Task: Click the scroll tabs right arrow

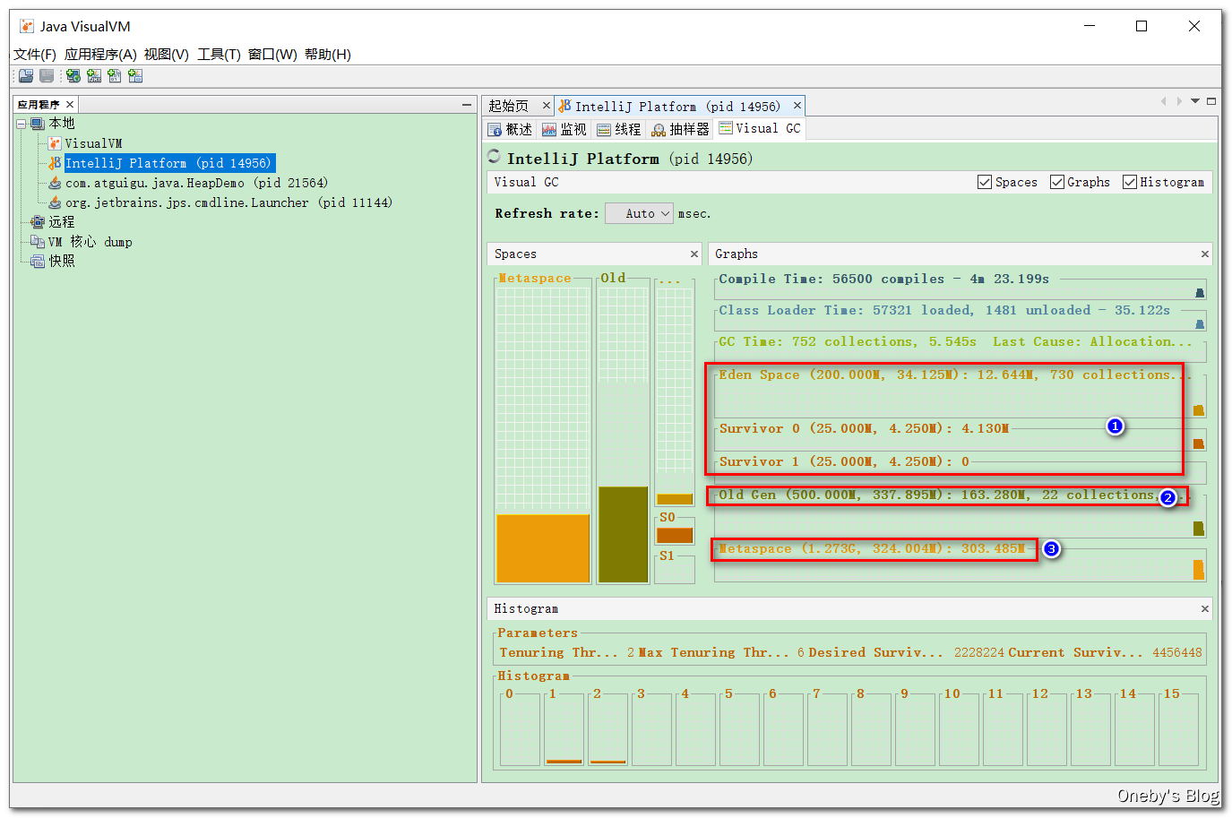Action: (x=1179, y=101)
